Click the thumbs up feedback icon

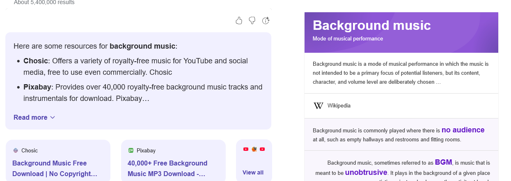(239, 21)
